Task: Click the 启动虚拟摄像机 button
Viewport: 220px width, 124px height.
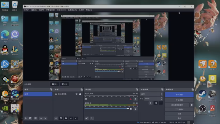Action: 177,105
